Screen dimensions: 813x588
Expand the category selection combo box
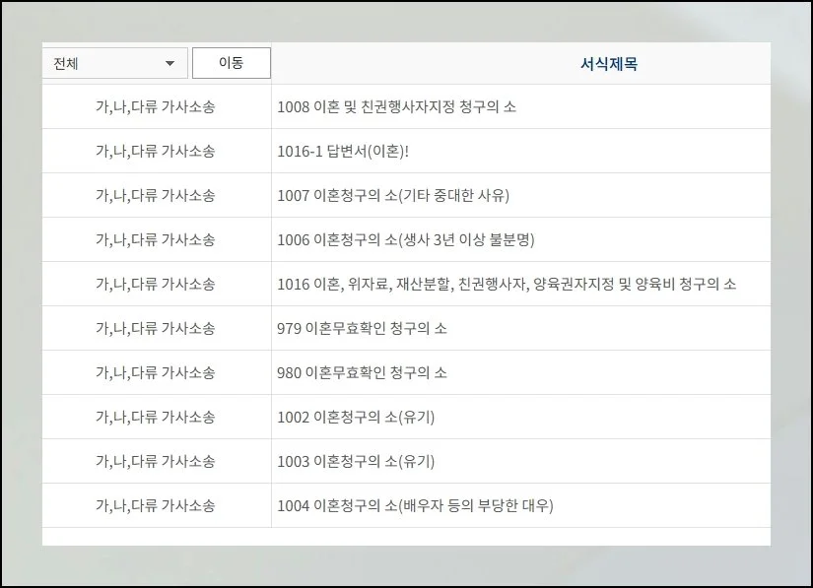[113, 62]
